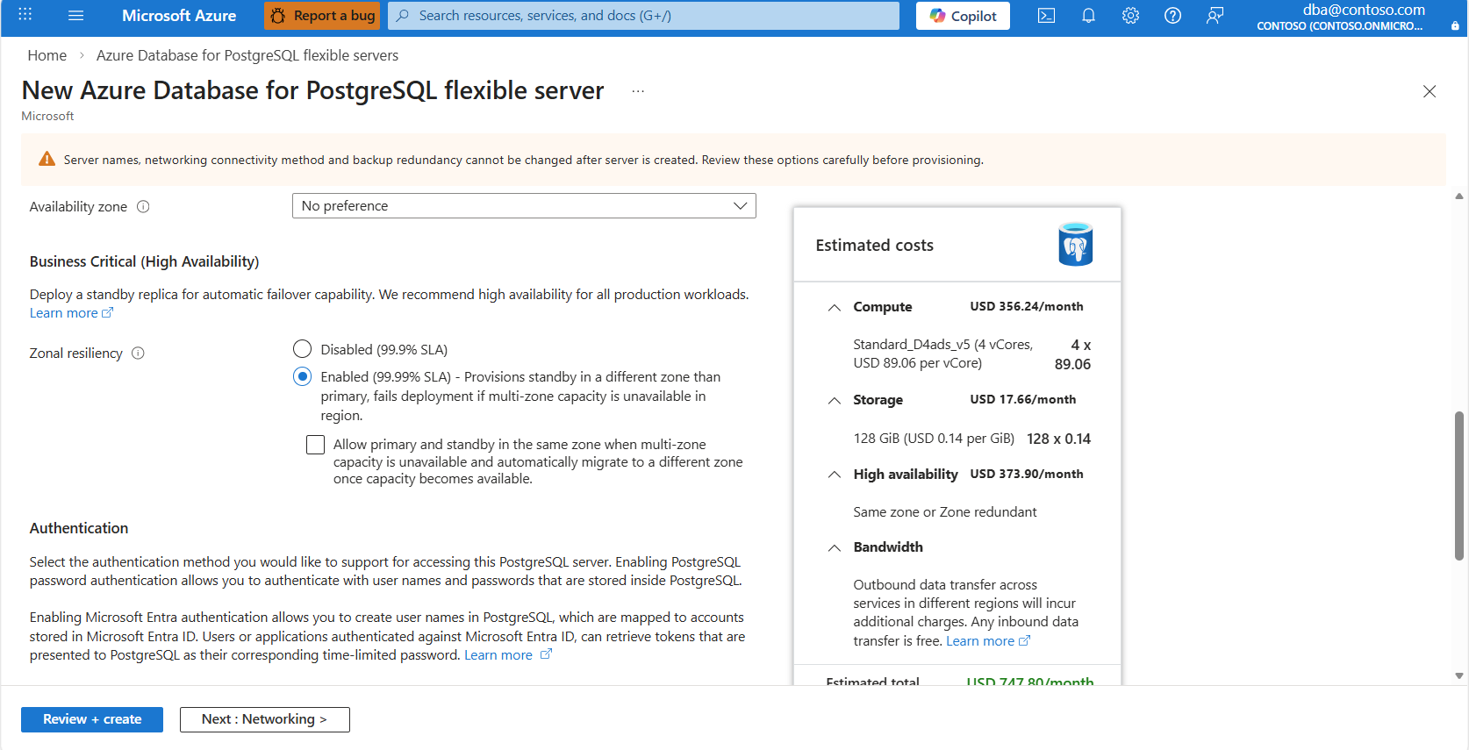Open portal settings gear

[x=1130, y=16]
